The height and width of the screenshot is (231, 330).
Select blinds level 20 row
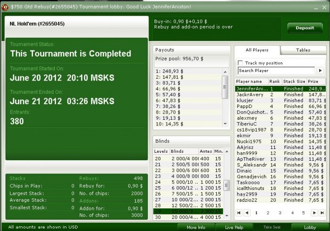pyautogui.click(x=188, y=158)
